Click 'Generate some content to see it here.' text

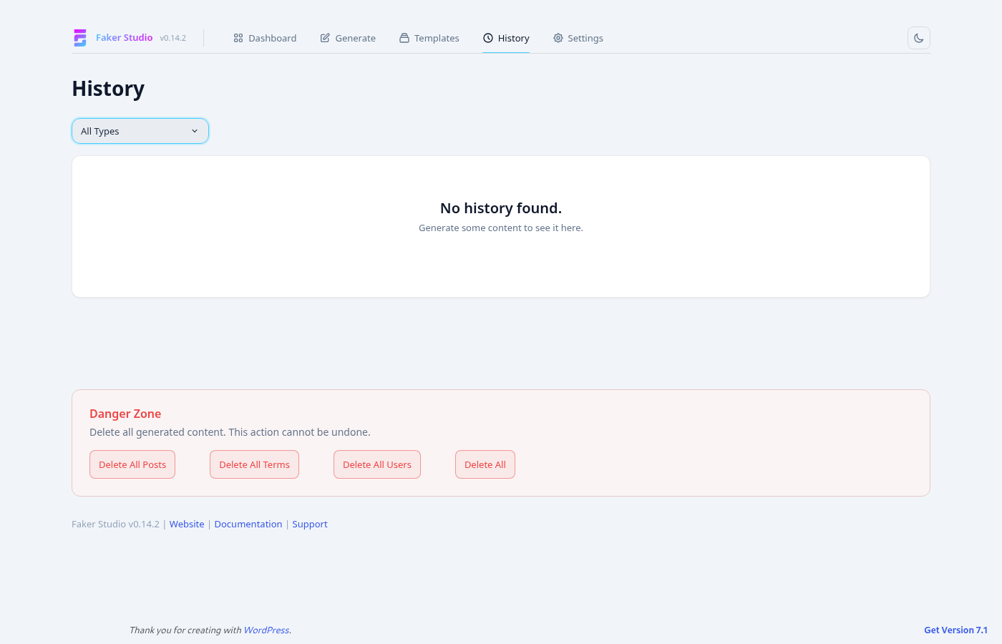click(501, 228)
